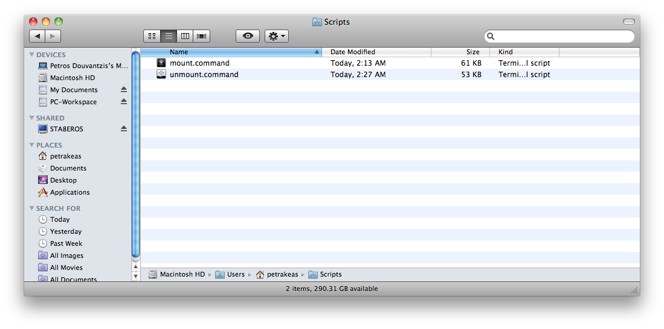Click the sidebar vertical scrollbar thumb
Screen dimensions: 664x329
coord(135,154)
